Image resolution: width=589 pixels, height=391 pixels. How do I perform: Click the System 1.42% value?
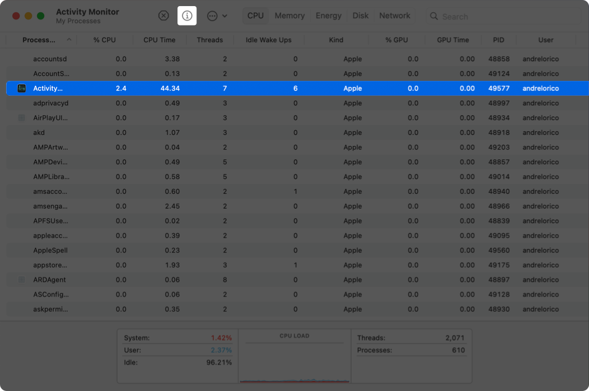tap(221, 338)
